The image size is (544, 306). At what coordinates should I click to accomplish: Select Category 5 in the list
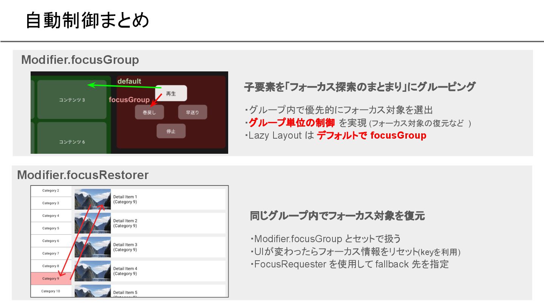point(51,228)
